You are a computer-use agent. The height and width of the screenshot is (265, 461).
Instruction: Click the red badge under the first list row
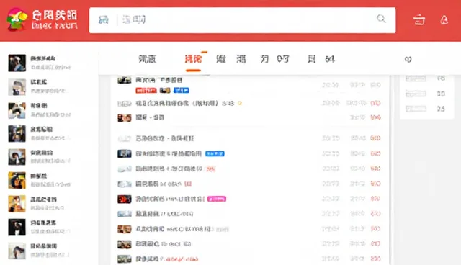(146, 90)
